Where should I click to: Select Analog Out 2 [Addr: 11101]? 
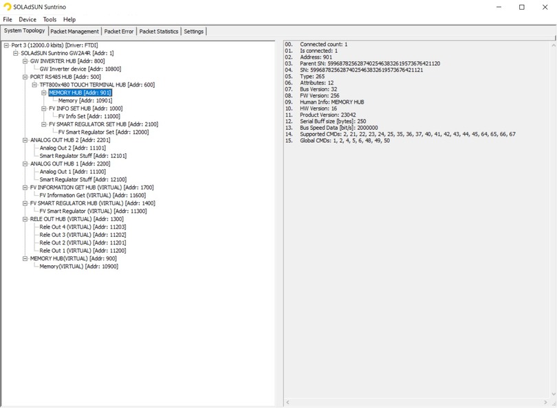tap(73, 148)
